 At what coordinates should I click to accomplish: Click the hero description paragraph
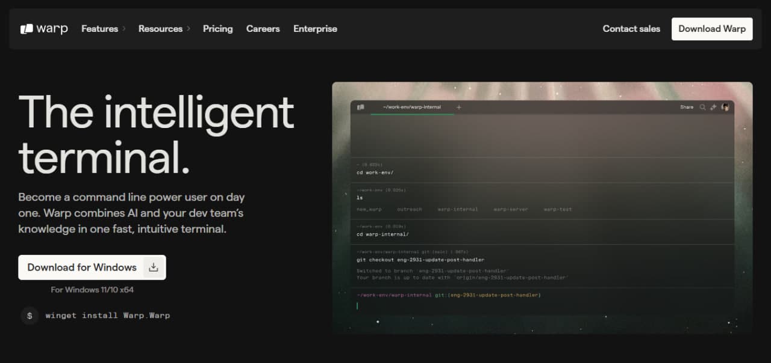131,213
